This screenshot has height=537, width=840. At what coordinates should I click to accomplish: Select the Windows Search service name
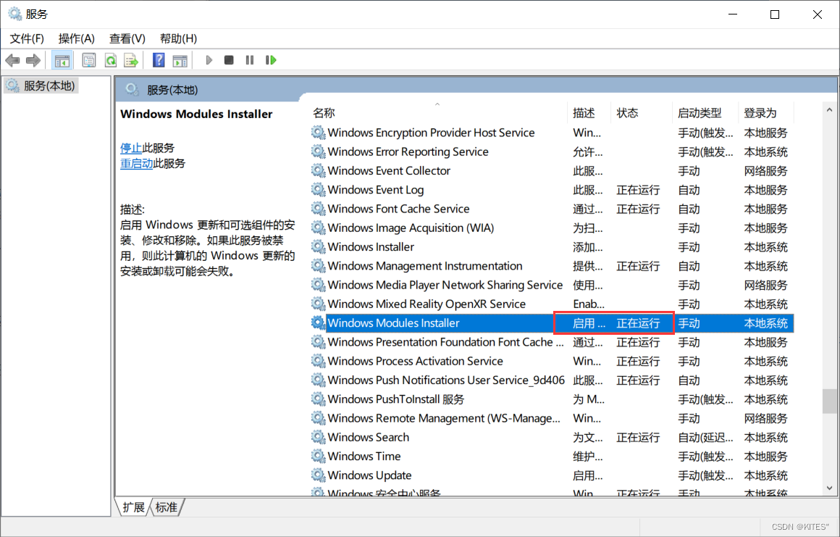[x=369, y=437]
